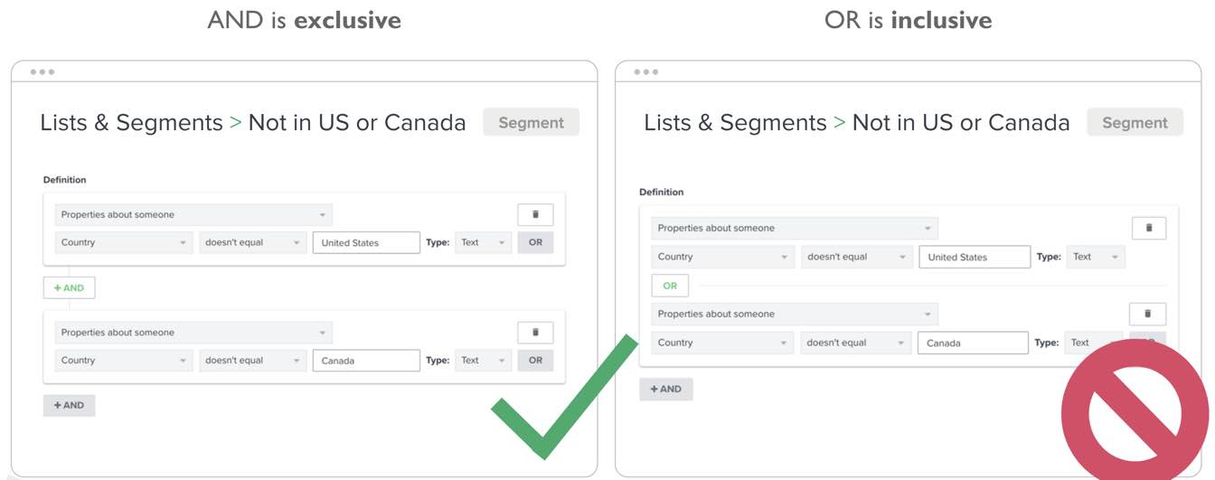Click the green "+ AND" connector in left panel
Viewport: 1215px width, 480px height.
coord(69,287)
